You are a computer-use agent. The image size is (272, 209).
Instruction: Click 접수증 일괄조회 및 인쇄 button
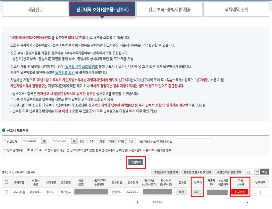197,172
